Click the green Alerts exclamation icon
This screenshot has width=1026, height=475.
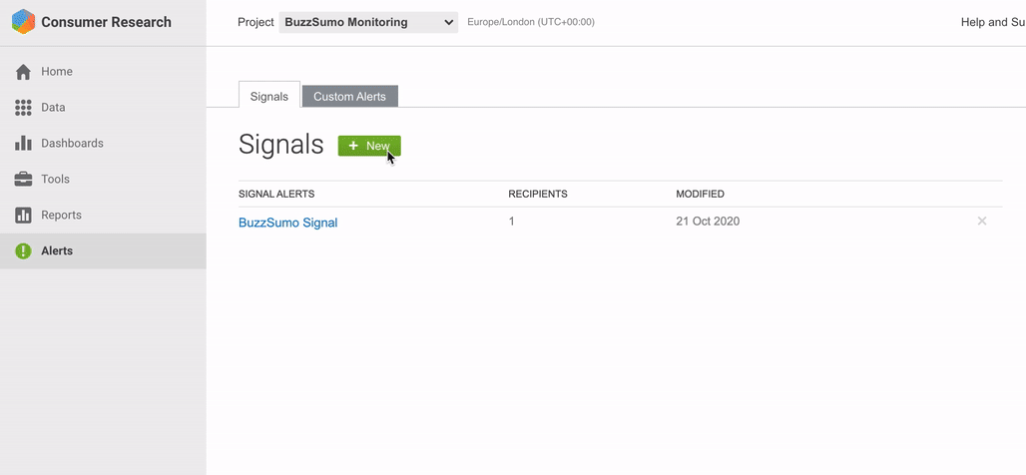tap(24, 251)
